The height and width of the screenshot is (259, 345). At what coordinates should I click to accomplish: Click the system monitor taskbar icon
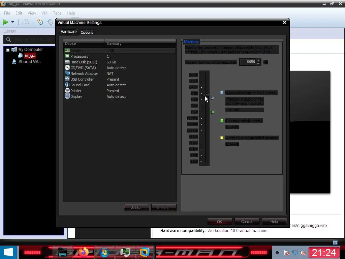point(125,252)
